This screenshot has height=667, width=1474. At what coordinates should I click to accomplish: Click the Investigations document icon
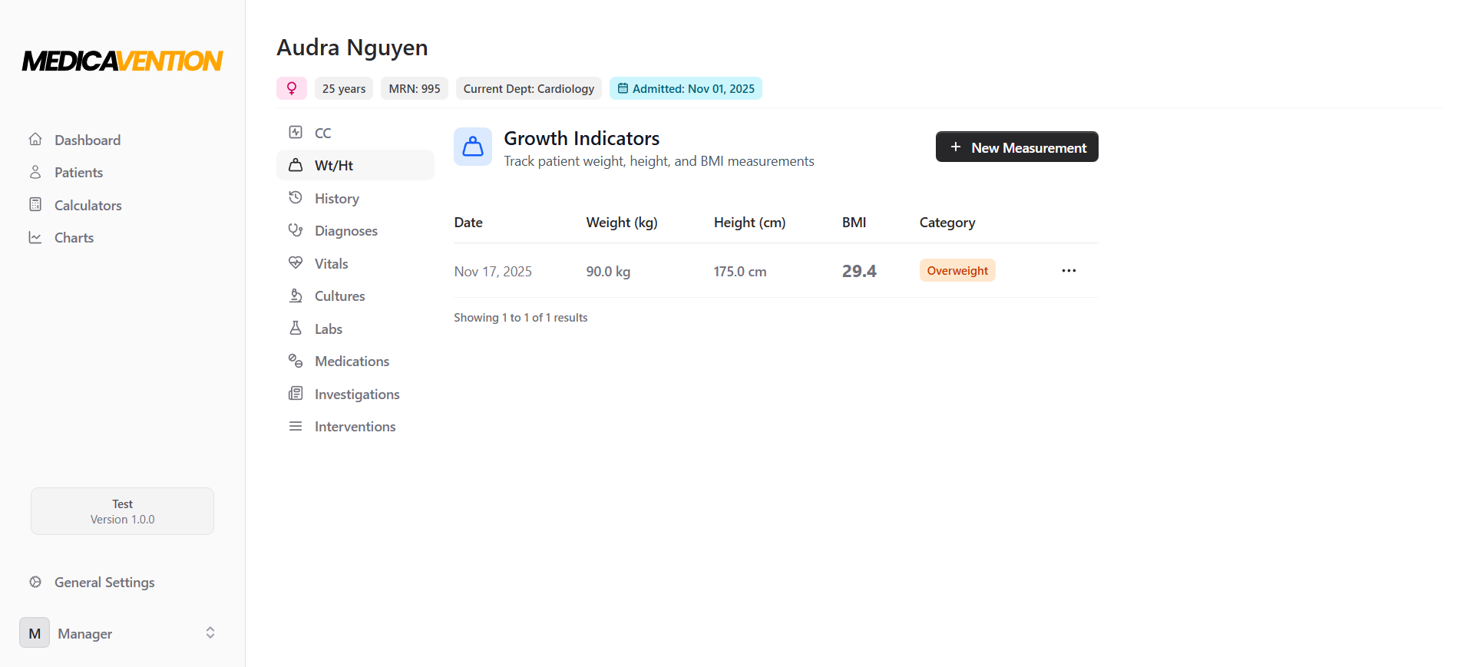pos(296,393)
